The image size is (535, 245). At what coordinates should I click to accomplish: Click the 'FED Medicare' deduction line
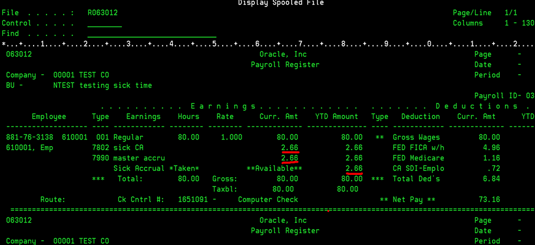[418, 158]
